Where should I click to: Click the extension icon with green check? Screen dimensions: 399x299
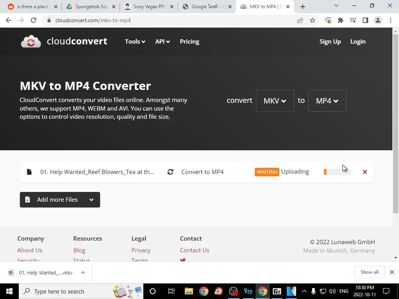[x=328, y=20]
